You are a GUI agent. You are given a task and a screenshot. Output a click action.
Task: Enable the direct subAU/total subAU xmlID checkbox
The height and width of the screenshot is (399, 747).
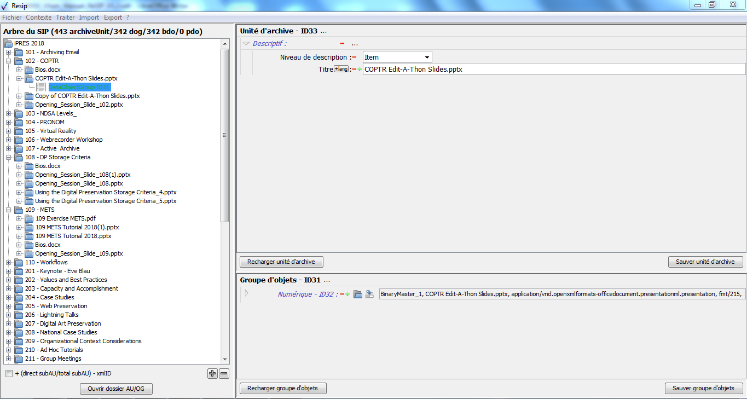[9, 374]
